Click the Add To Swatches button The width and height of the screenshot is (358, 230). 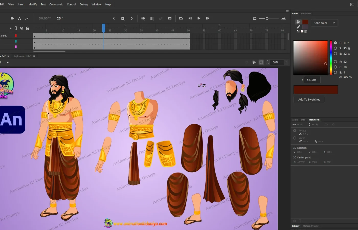[309, 100]
